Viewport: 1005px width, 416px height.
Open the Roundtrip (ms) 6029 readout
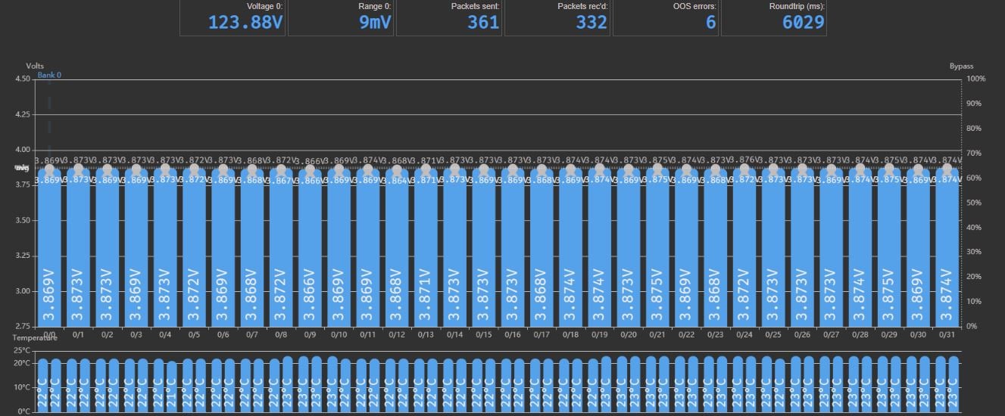773,17
